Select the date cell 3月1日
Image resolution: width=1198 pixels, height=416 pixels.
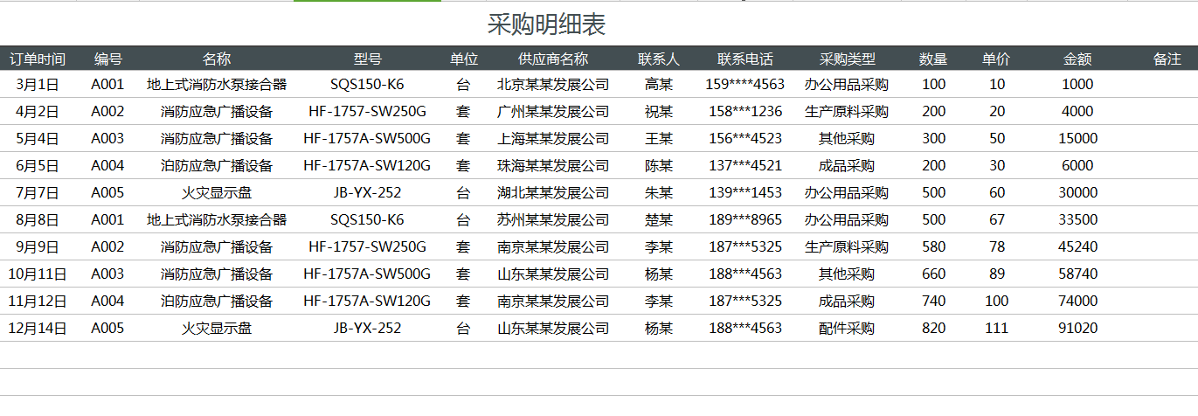[38, 85]
